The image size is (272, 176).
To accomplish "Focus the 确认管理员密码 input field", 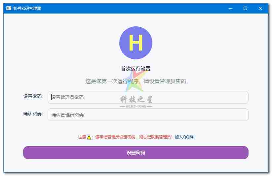I will [148, 115].
